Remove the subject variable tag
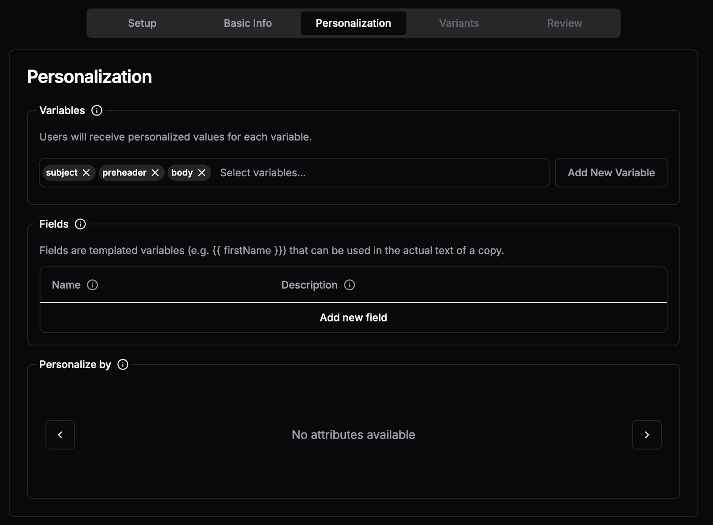Image resolution: width=713 pixels, height=525 pixels. 86,173
